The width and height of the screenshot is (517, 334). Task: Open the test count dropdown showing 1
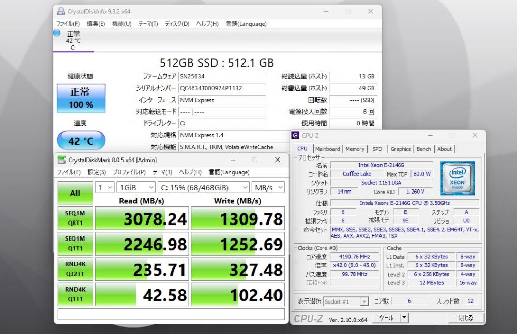(x=105, y=187)
